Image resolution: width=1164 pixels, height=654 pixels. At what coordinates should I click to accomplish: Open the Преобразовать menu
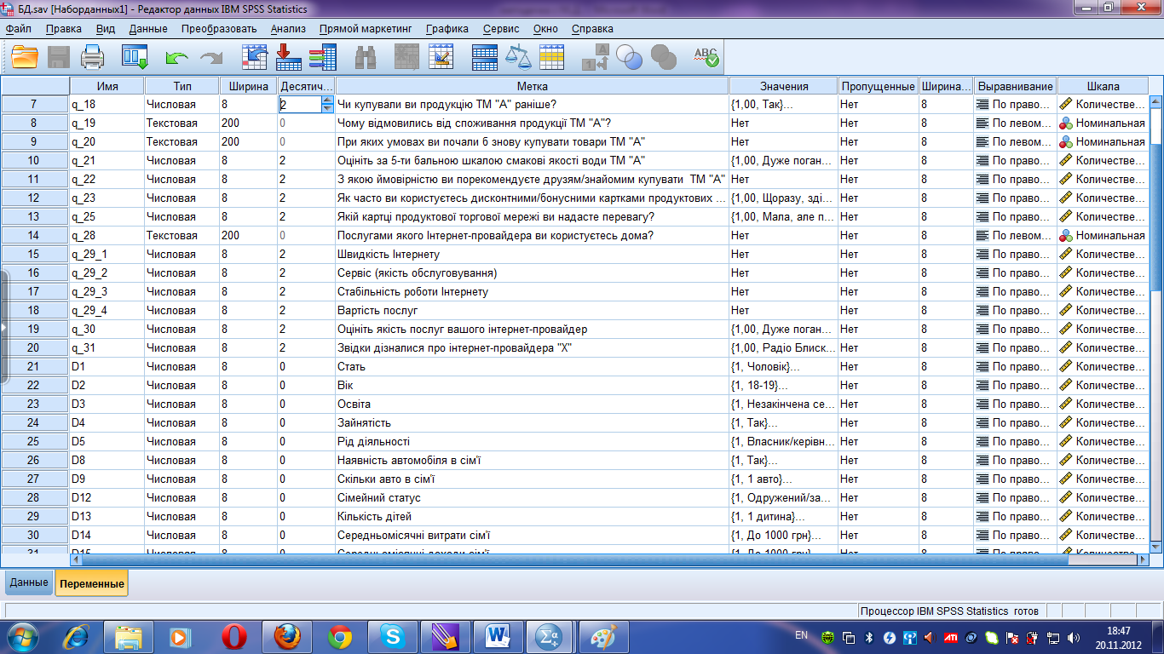point(219,28)
